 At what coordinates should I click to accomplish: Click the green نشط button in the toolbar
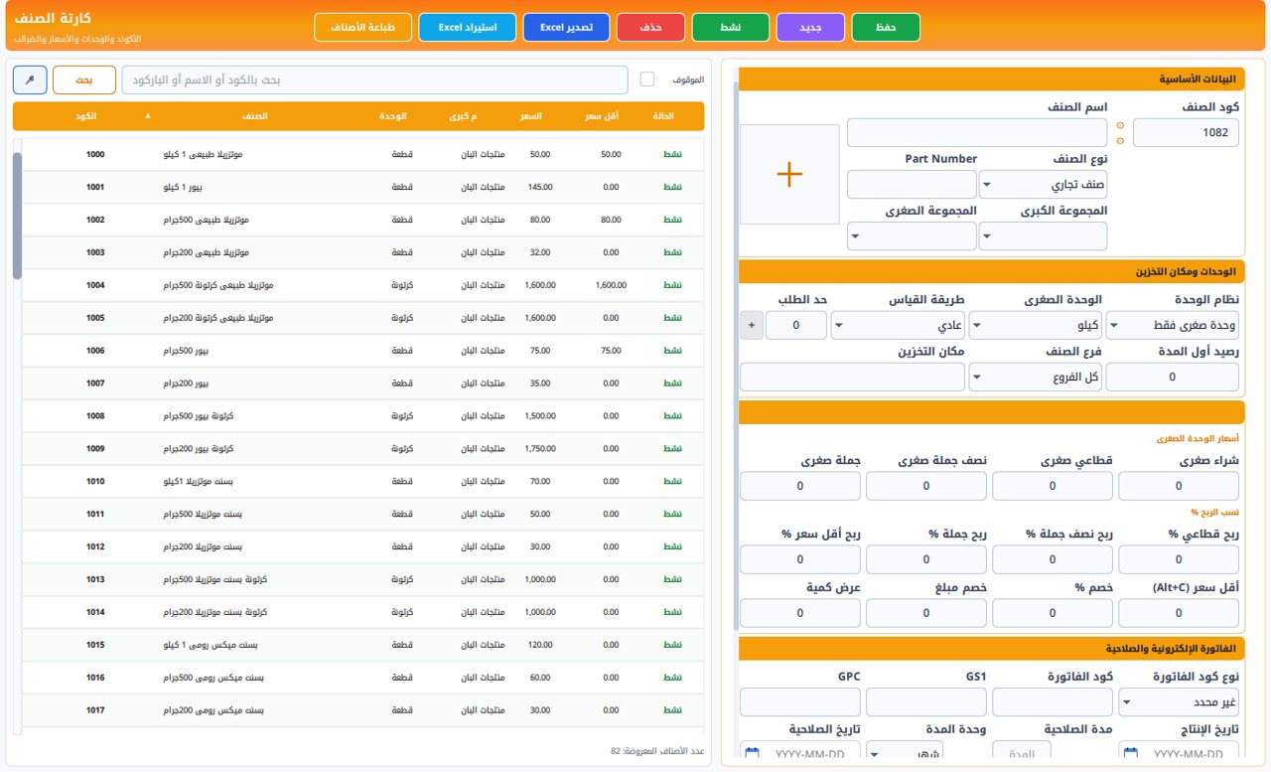[730, 28]
